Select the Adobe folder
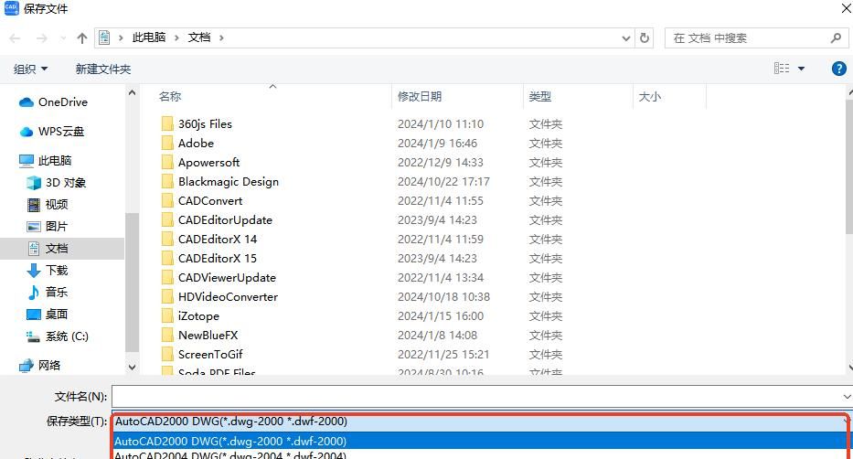The image size is (853, 459). click(x=196, y=143)
